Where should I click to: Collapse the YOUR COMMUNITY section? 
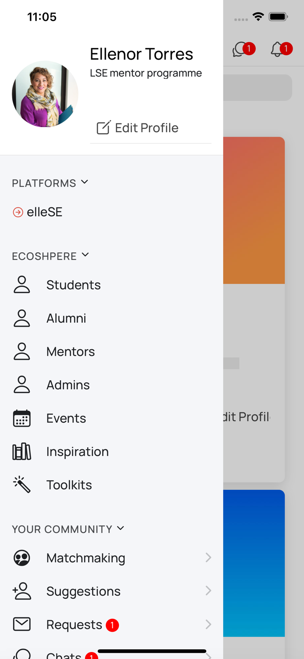[x=121, y=529]
